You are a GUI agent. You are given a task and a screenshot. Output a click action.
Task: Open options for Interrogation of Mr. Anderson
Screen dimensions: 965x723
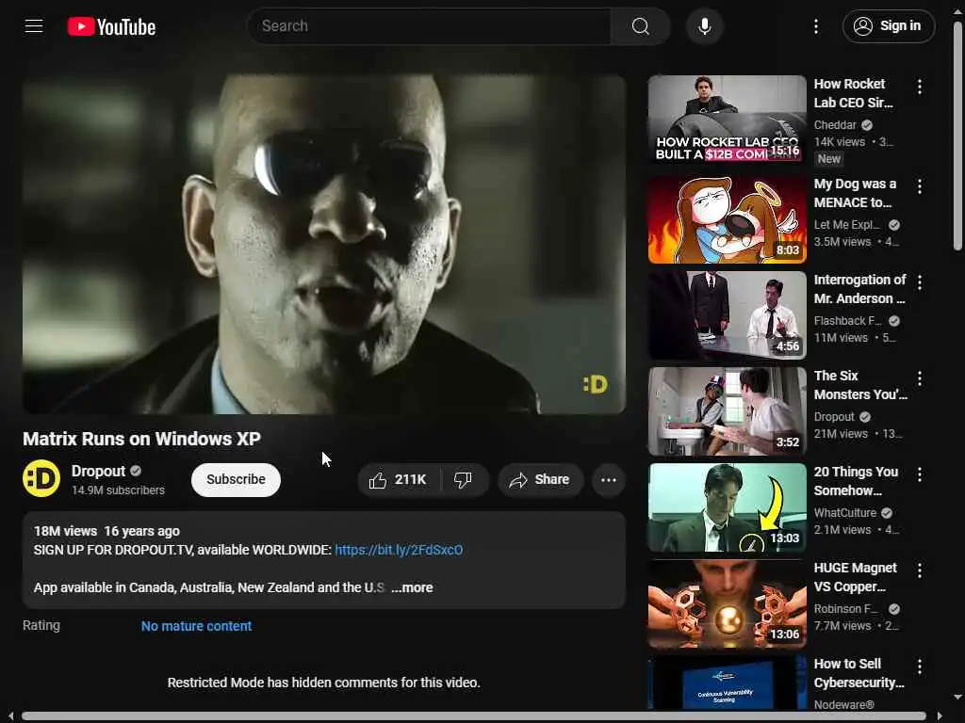(x=920, y=282)
